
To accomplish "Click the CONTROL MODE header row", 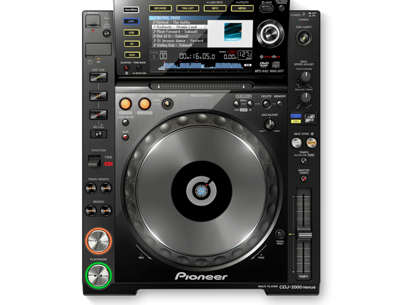I will coord(200,18).
